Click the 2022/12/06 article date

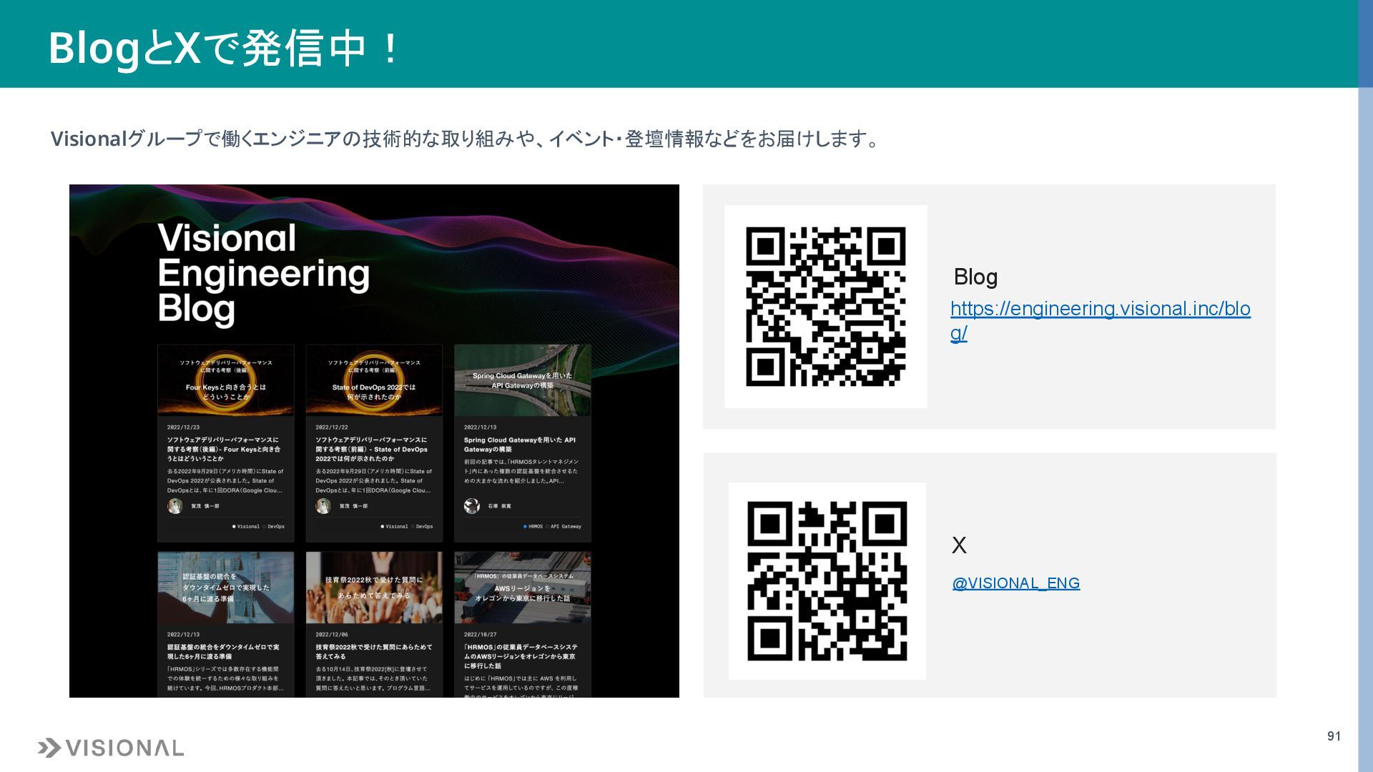[332, 635]
